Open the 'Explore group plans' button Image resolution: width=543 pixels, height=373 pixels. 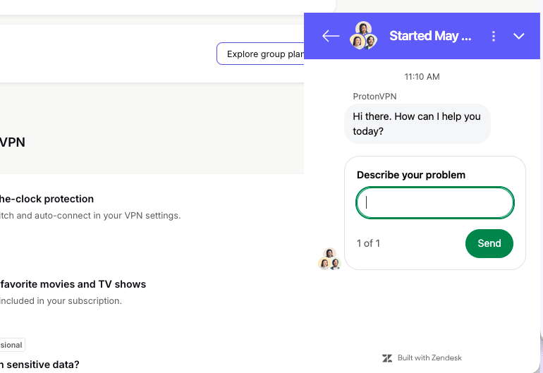pyautogui.click(x=260, y=54)
